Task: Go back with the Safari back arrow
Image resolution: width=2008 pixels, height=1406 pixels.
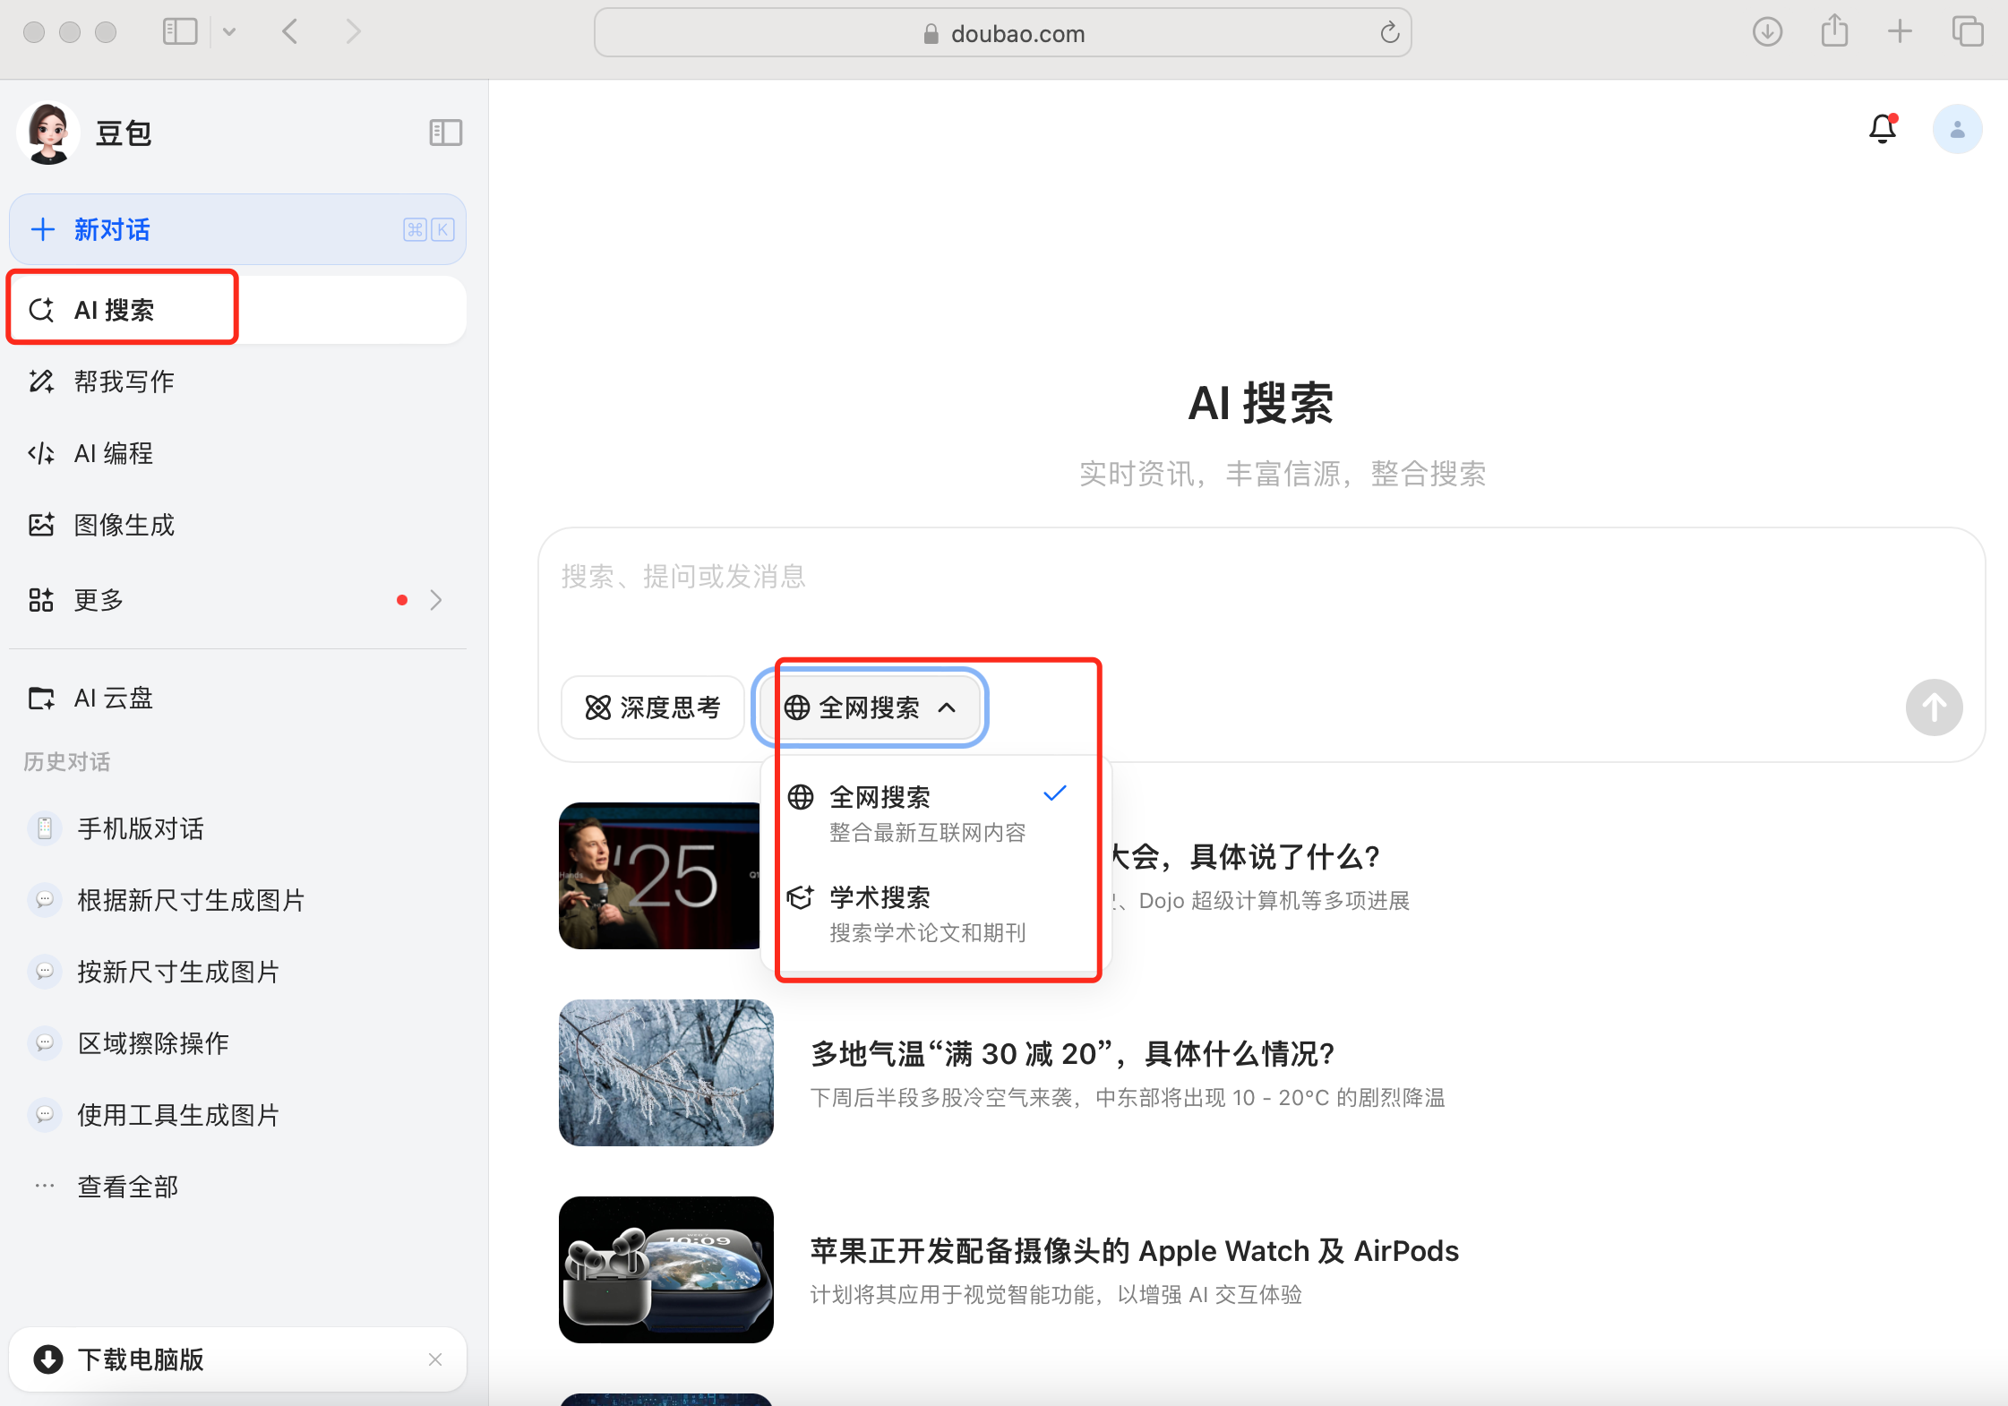Action: (289, 32)
